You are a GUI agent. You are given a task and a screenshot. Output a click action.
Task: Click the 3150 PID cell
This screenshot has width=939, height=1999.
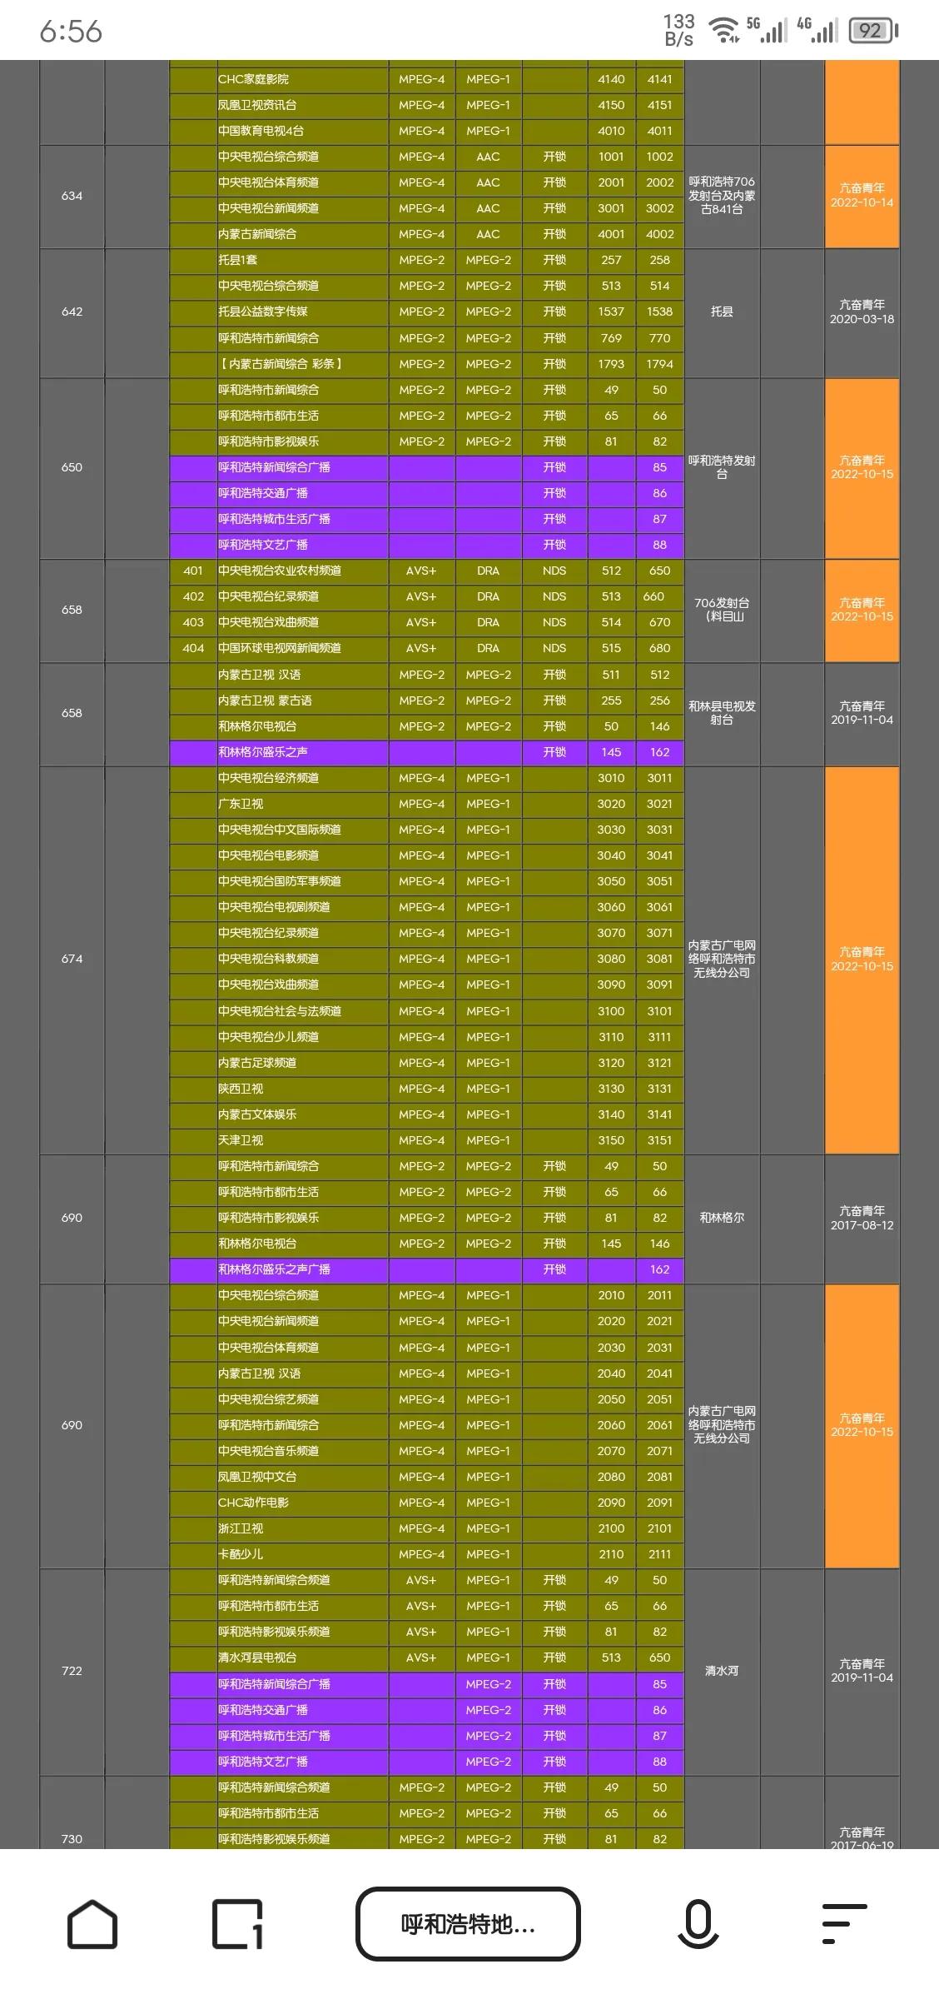(x=611, y=1140)
